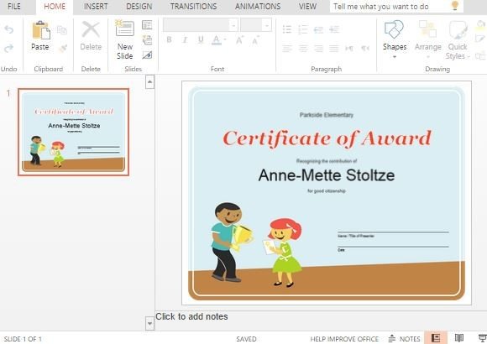Click the Parkside Elementary text

click(x=327, y=115)
